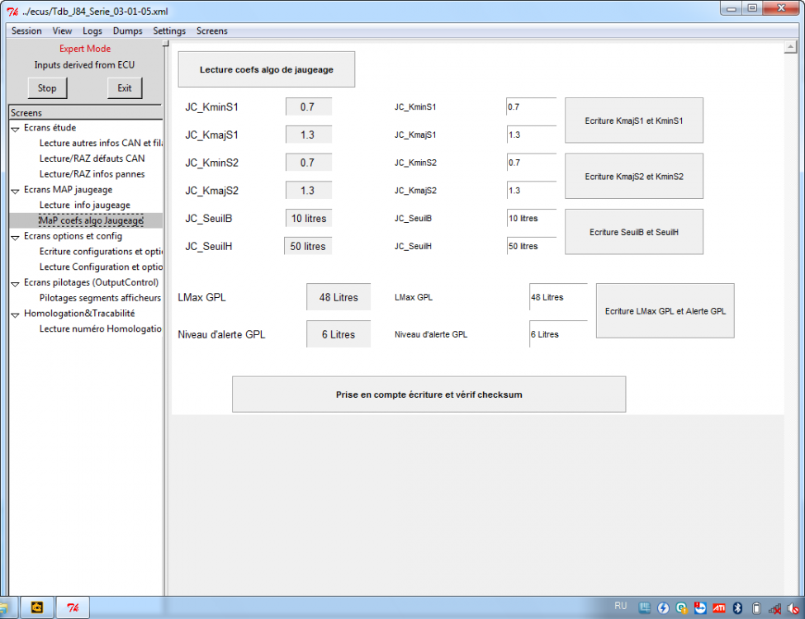Open the Dumps menu
The image size is (805, 619).
coord(128,31)
